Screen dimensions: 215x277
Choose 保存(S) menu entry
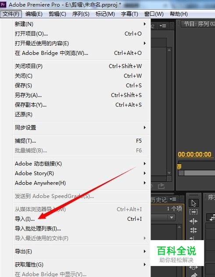pos(82,86)
